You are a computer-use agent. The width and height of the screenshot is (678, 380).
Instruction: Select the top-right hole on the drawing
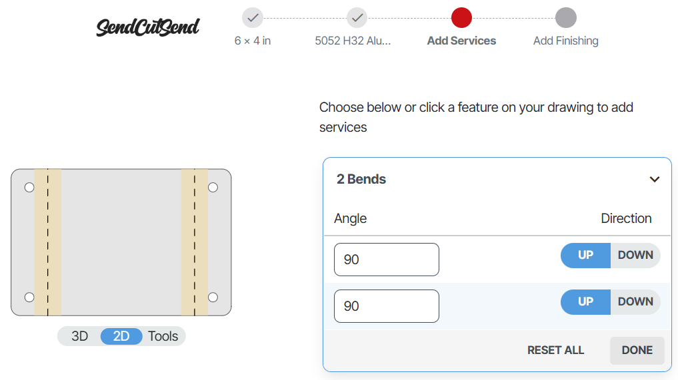[x=213, y=188]
